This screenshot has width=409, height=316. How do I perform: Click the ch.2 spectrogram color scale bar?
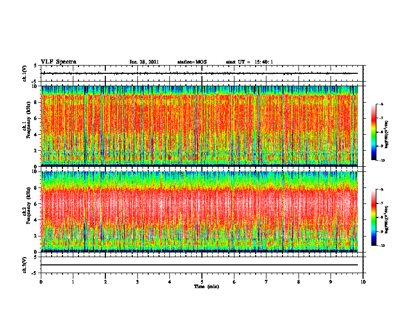click(x=373, y=217)
